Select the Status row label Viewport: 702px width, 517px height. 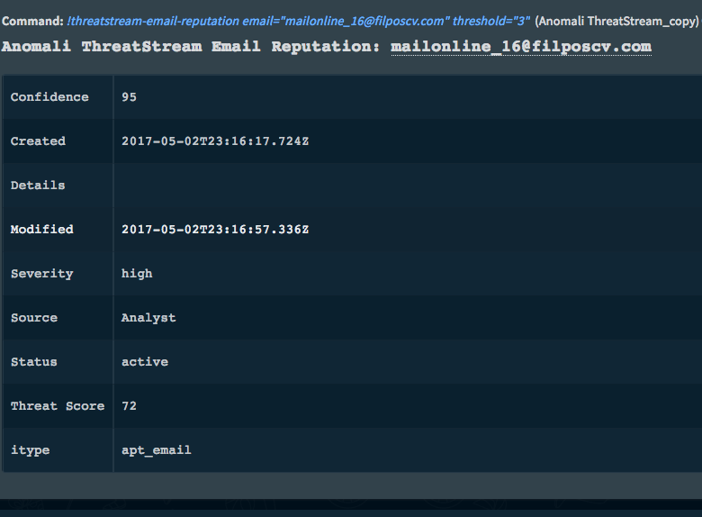tap(33, 362)
